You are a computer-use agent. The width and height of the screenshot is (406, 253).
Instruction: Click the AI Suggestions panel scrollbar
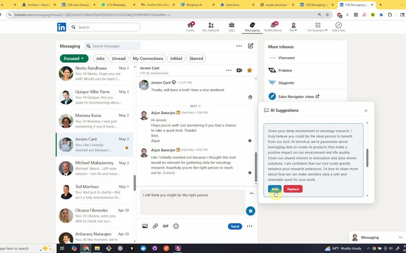click(x=367, y=158)
